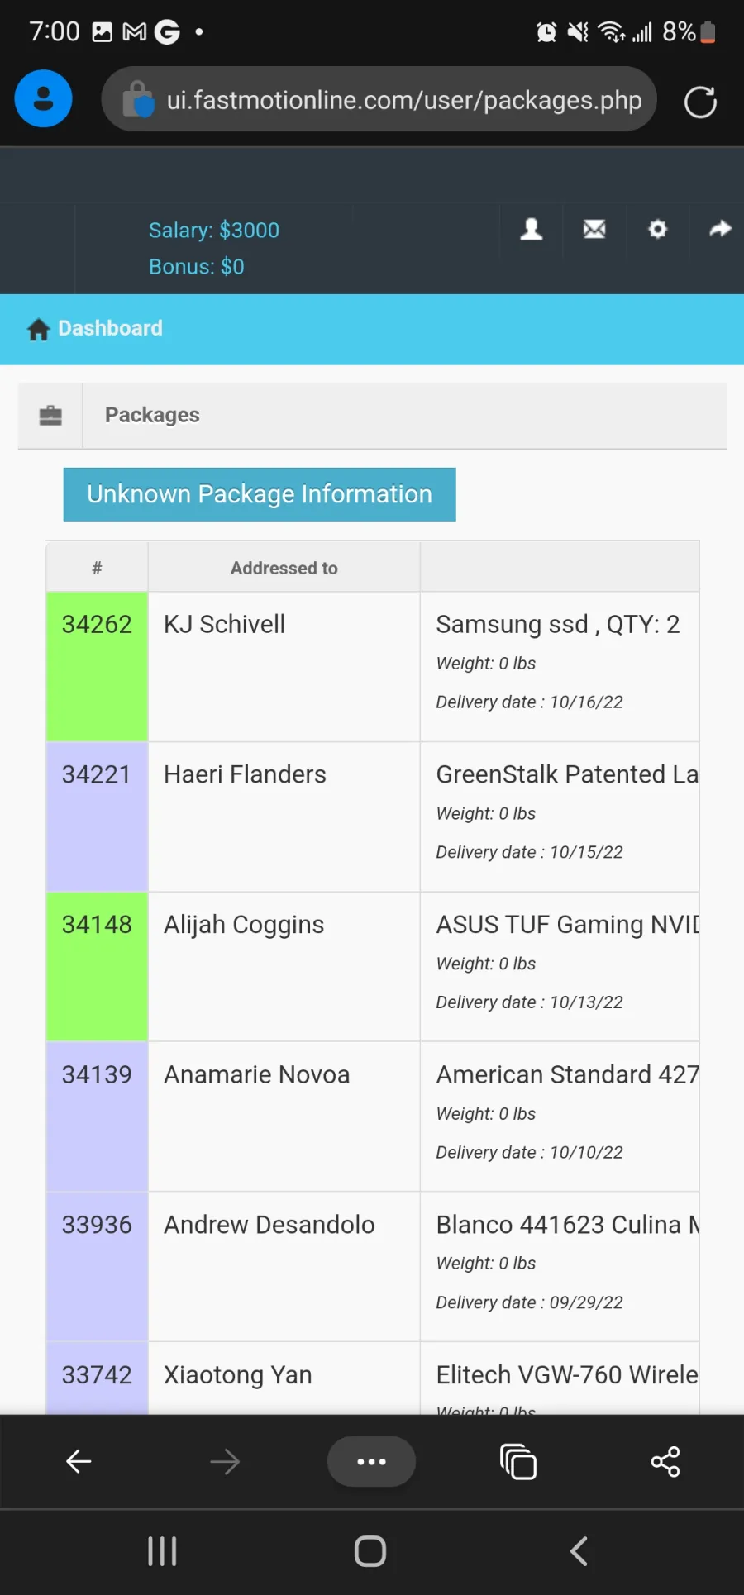
Task: Tap the blue profile avatar icon
Action: point(44,99)
